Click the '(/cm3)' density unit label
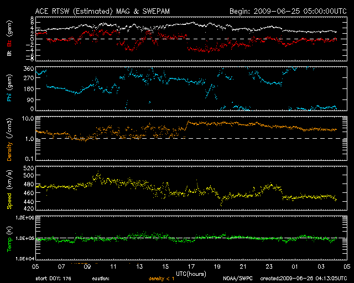Image resolution: width=354 pixels, height=283 pixels. [x=10, y=128]
